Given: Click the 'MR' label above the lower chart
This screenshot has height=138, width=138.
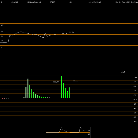Looking at the screenshot, I should point(123,72).
